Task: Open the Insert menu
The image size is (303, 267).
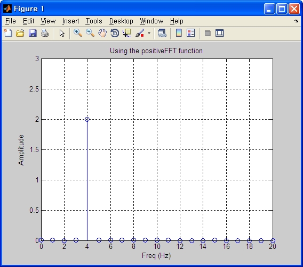Action: pyautogui.click(x=71, y=21)
